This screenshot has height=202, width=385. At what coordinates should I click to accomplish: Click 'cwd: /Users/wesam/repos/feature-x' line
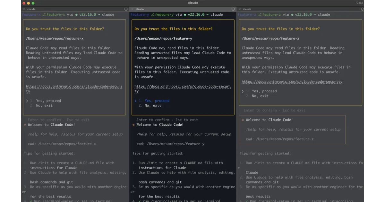(x=62, y=144)
